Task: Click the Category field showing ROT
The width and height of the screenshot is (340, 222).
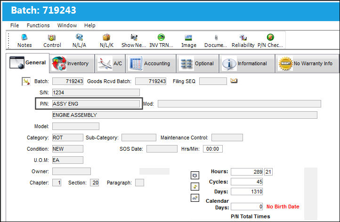Action: pyautogui.click(x=68, y=138)
